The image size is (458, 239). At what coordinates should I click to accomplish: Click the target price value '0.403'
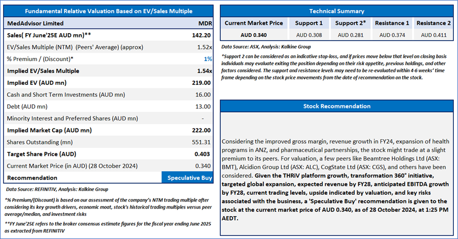202,154
